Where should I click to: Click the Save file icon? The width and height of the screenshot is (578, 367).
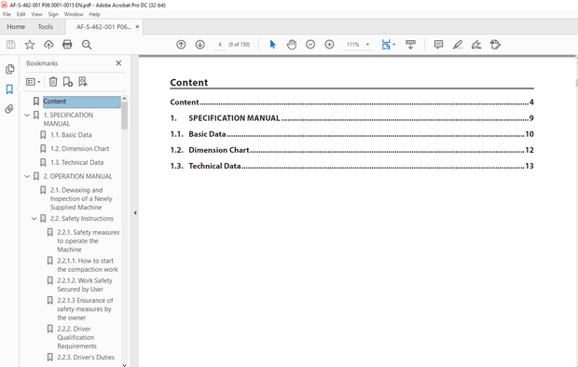(10, 45)
